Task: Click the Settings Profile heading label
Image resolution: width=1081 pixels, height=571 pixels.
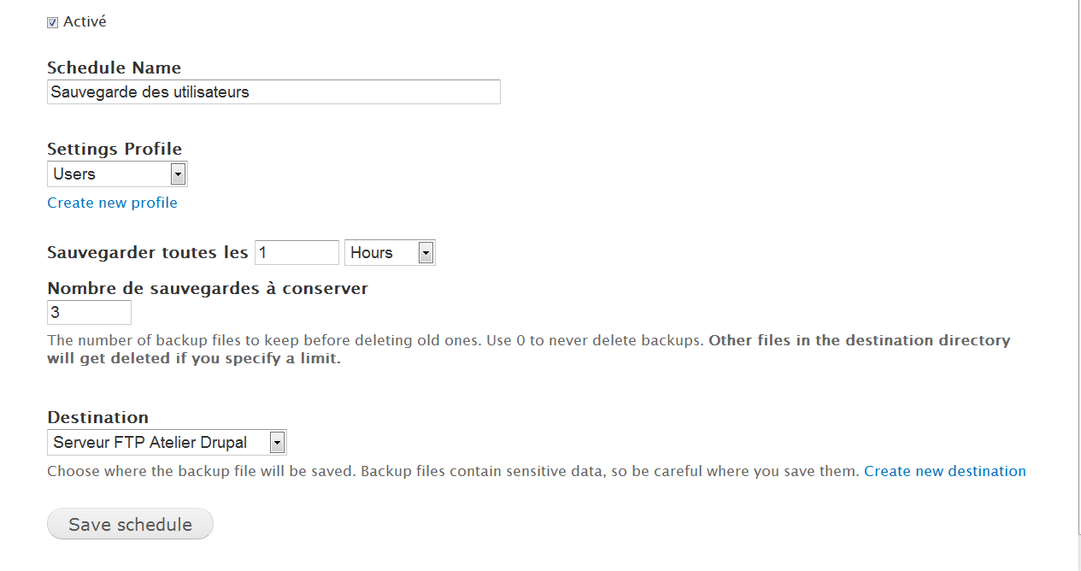Action: (x=115, y=149)
